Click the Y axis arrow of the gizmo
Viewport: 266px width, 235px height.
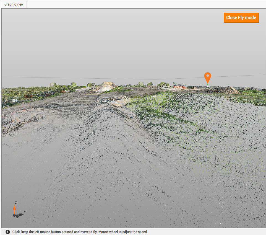21,214
